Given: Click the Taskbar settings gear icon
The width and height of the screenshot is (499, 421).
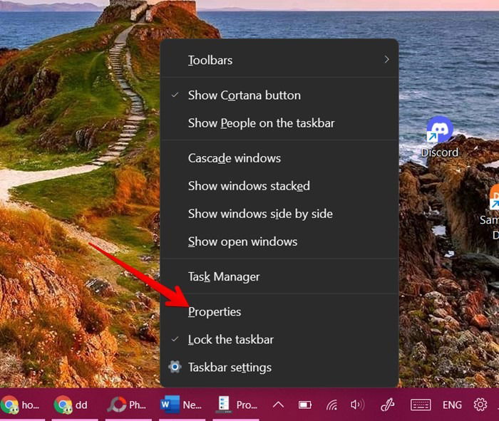Looking at the screenshot, I should tap(175, 367).
